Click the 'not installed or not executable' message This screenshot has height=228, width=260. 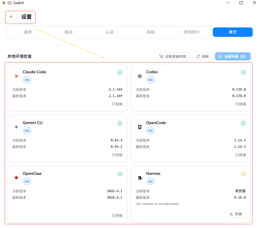click(157, 204)
